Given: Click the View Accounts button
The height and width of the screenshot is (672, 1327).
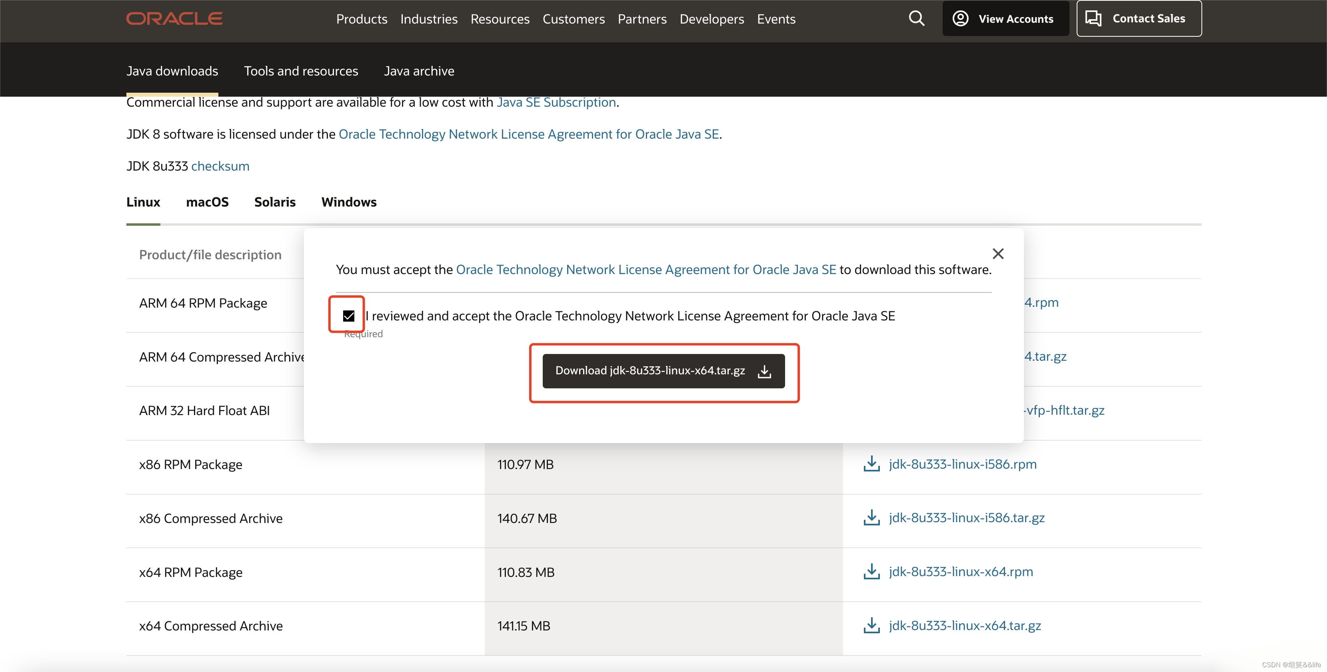Looking at the screenshot, I should point(1005,18).
